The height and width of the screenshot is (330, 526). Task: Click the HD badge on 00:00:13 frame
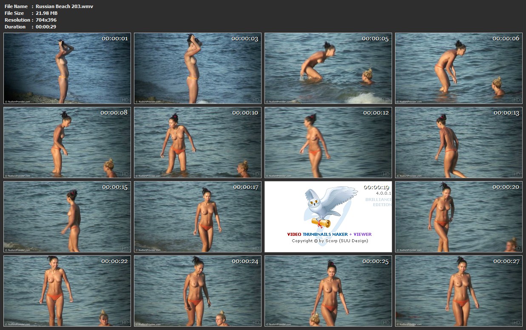pyautogui.click(x=516, y=174)
